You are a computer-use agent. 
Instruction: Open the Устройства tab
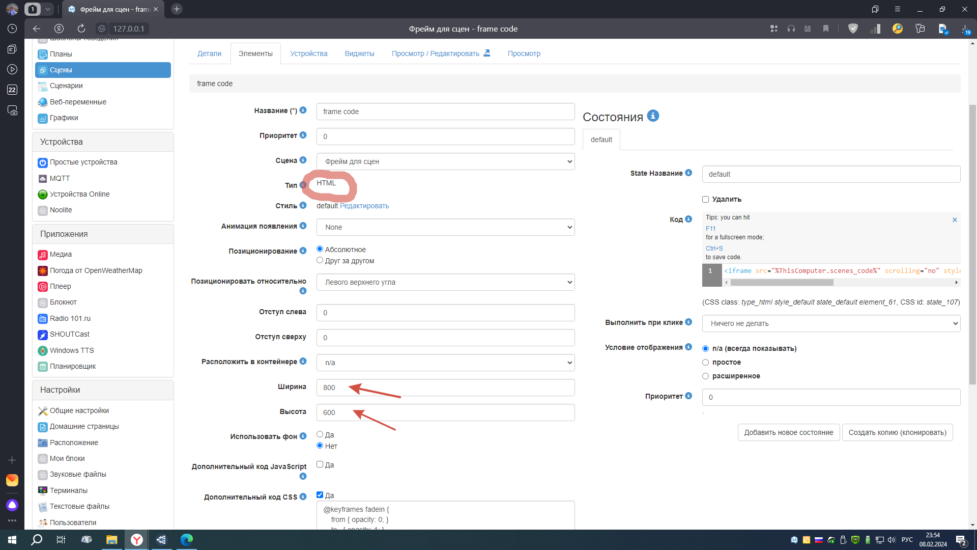click(x=308, y=53)
